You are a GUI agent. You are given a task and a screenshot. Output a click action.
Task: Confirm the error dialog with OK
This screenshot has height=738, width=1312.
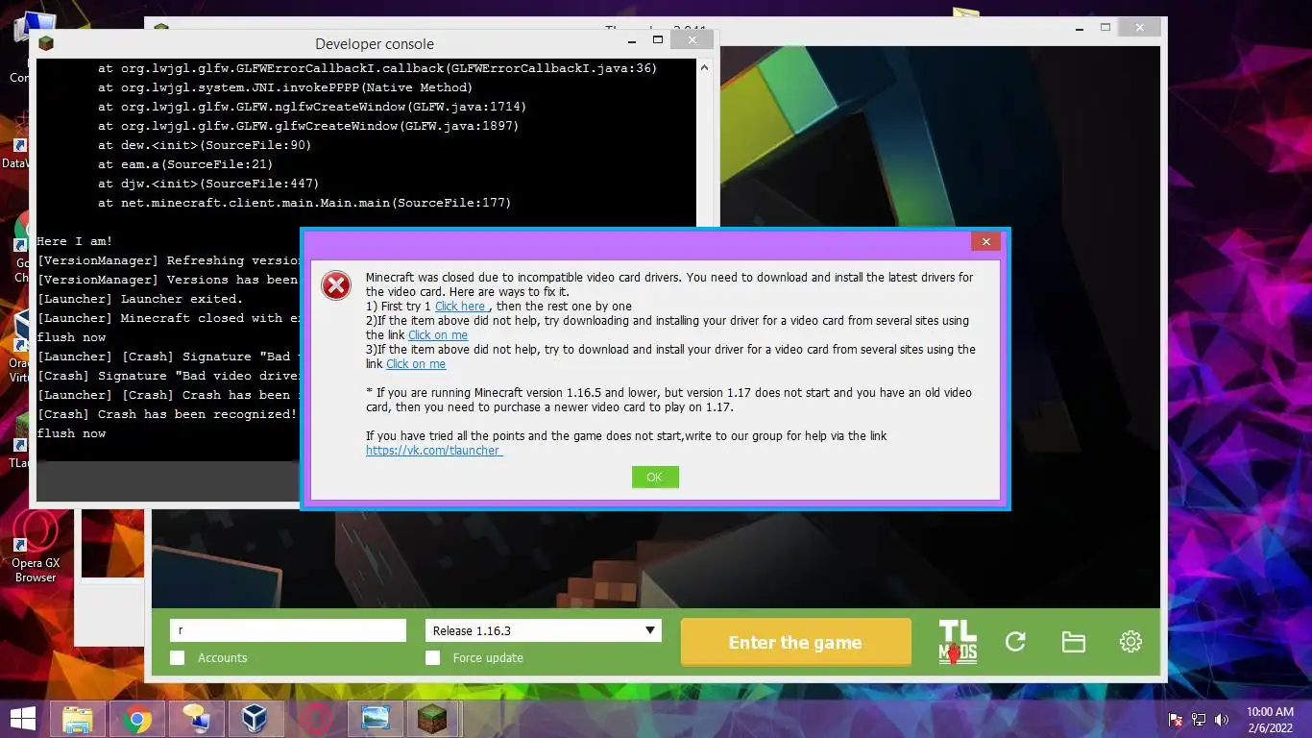(x=655, y=477)
